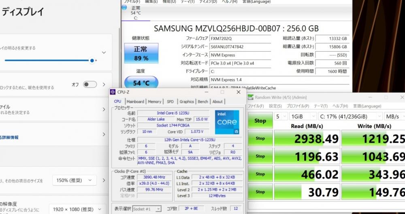This screenshot has height=214, width=405.
Task: Click the Alder Lake code name value
Action: (156, 119)
